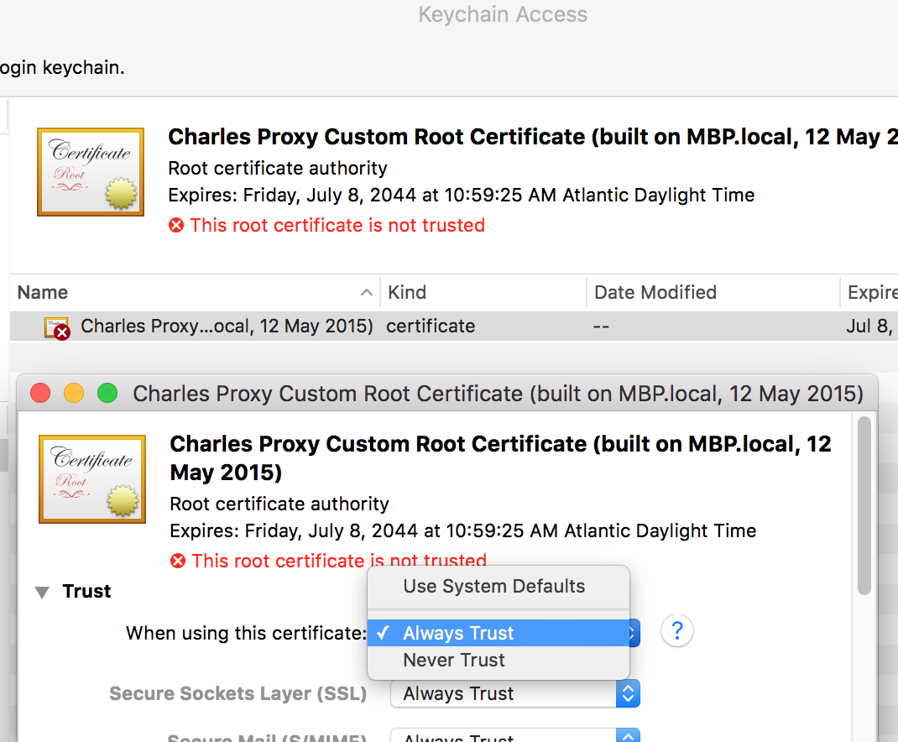Viewport: 898px width, 742px height.
Task: Click the large Root certificate icon in Keychain Access
Action: click(91, 172)
